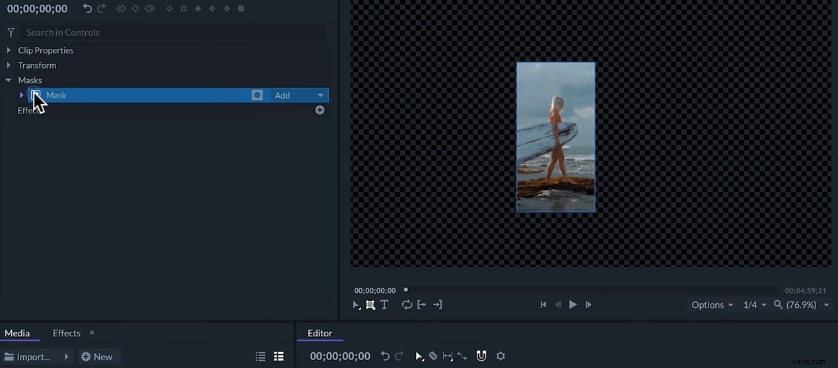Click the magnet Snap icon in Editor

tap(481, 356)
